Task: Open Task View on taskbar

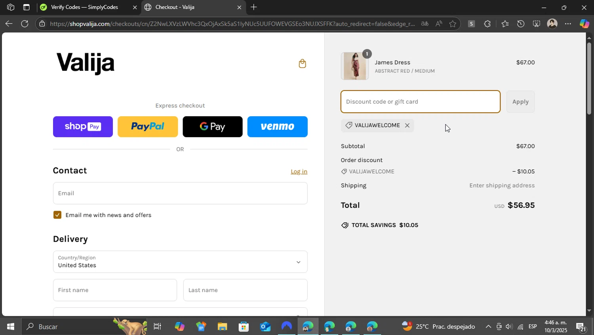Action: [x=157, y=327]
